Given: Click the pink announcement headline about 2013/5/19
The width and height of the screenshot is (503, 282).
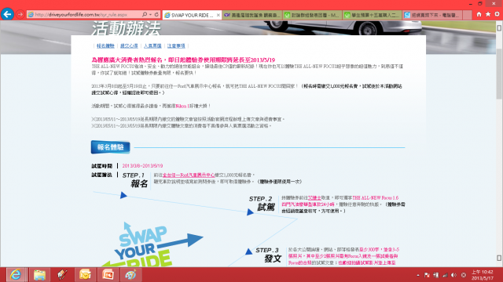Looking at the screenshot, I should pyautogui.click(x=183, y=60).
